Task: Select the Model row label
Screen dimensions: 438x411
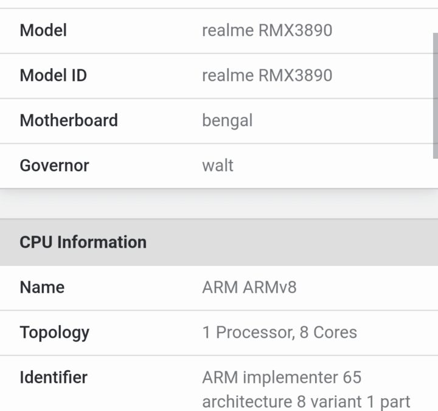Action: (43, 30)
